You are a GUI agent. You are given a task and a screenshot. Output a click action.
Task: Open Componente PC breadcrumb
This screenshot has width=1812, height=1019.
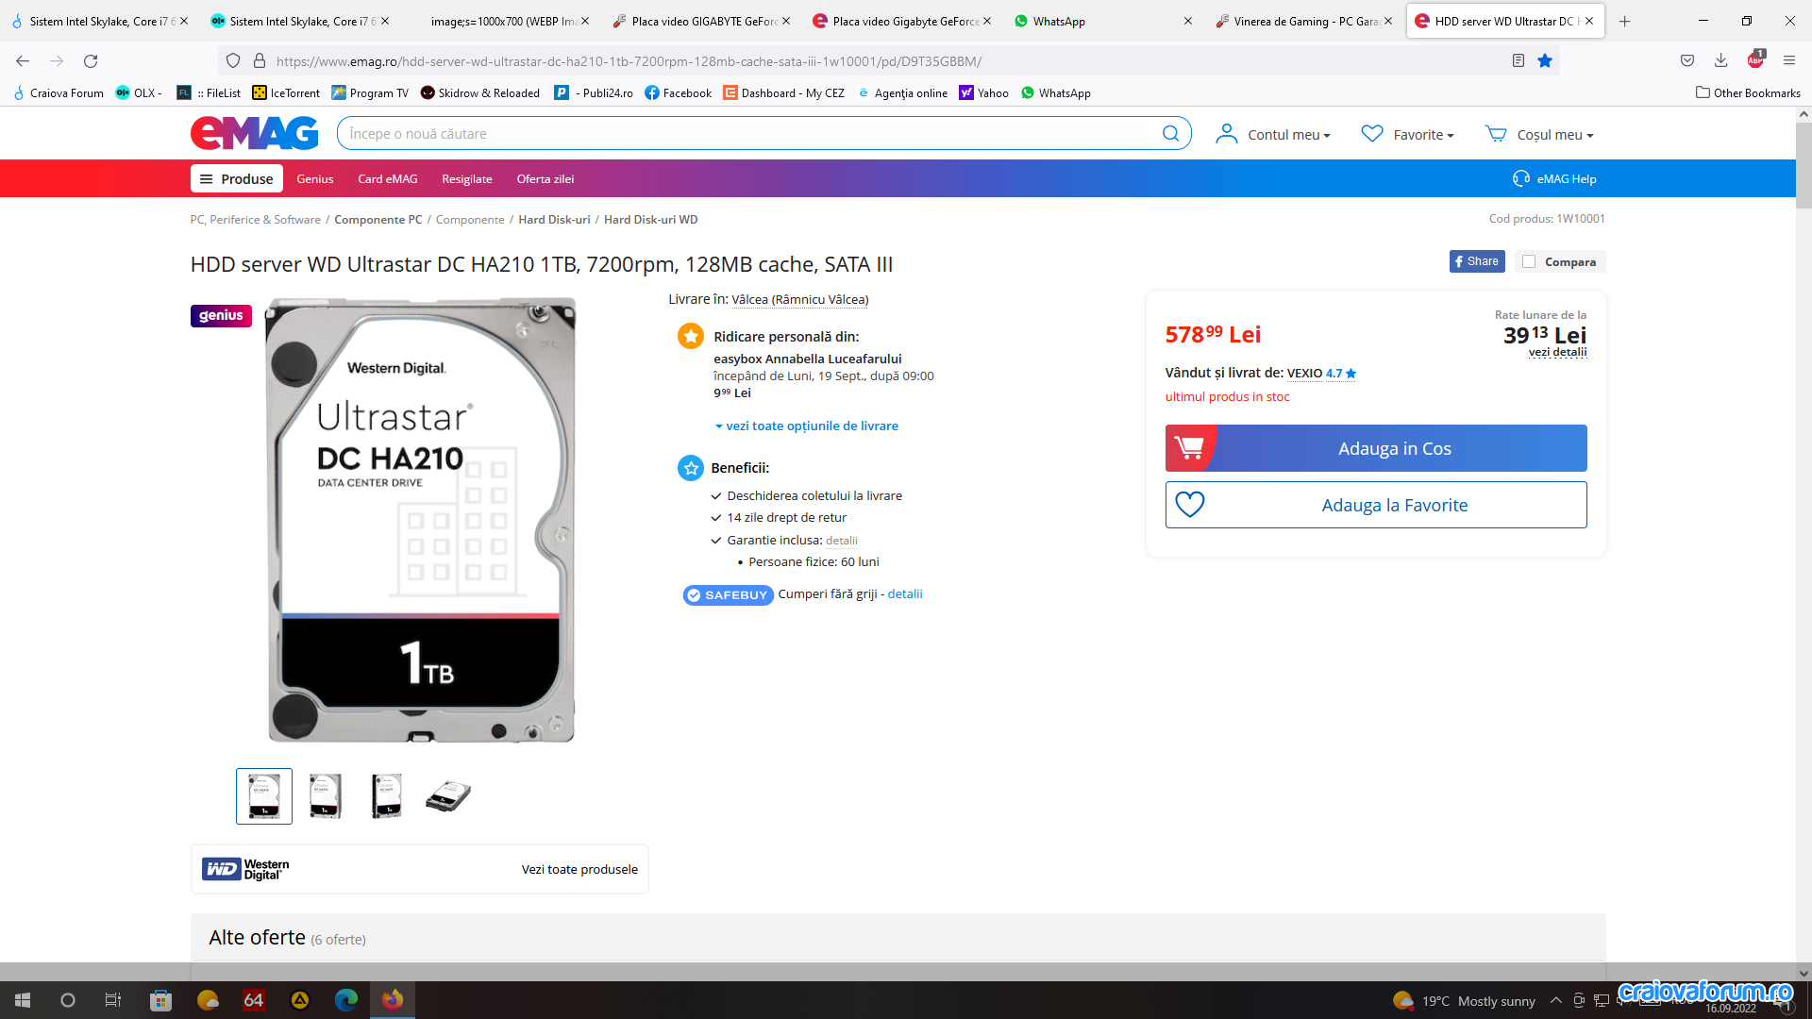tap(377, 220)
